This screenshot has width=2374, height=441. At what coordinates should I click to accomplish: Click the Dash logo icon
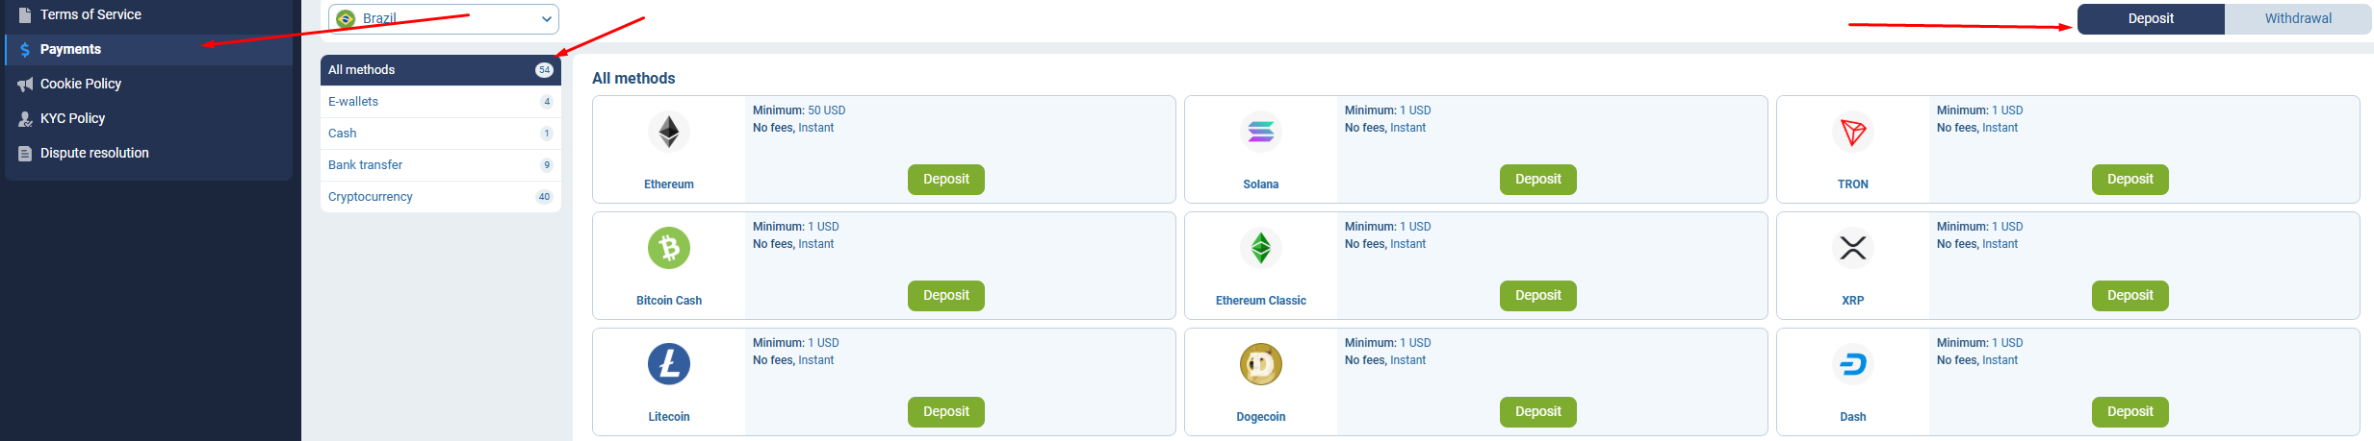1853,364
